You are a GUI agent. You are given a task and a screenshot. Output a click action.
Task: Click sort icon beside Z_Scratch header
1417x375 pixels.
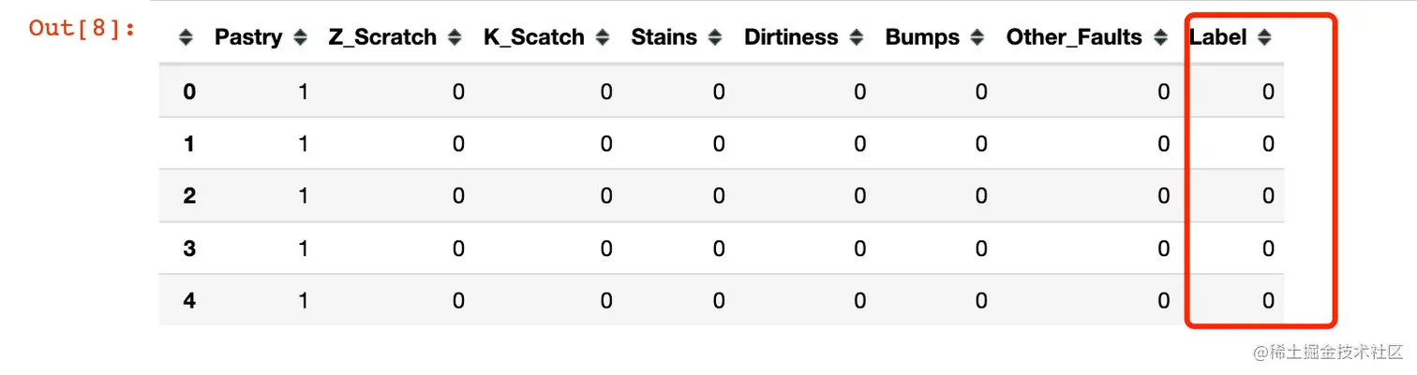point(455,38)
